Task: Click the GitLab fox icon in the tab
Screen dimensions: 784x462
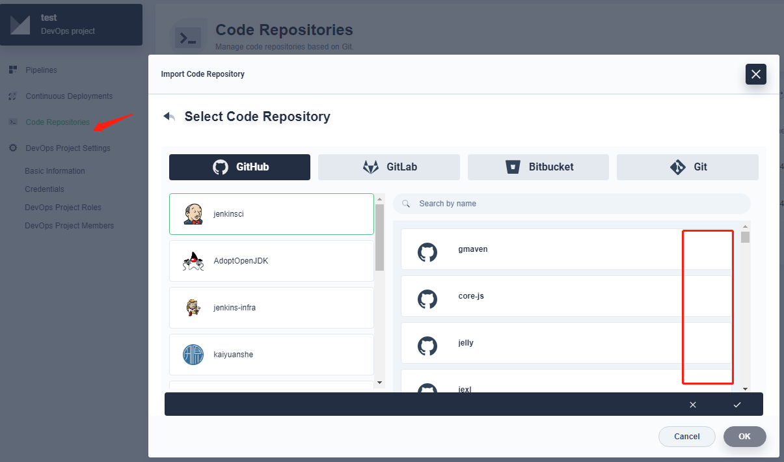Action: click(x=371, y=167)
